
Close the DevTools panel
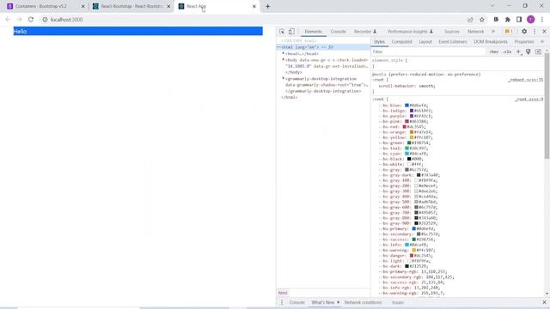544,32
